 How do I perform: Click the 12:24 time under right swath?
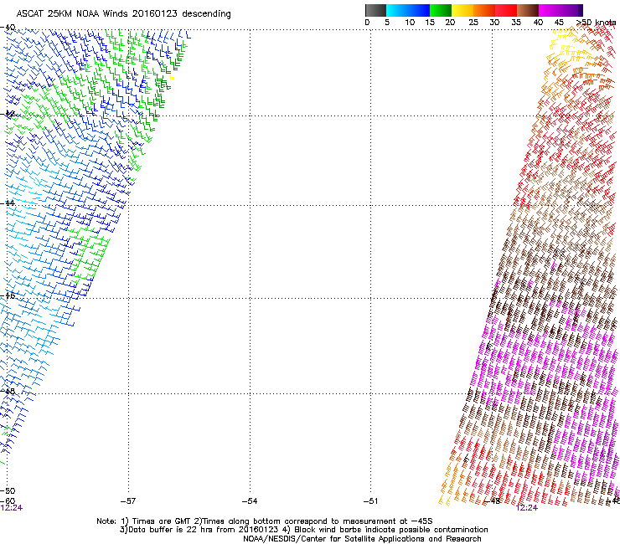(527, 508)
